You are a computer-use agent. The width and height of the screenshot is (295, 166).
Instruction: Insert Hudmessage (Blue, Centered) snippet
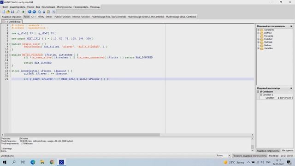pos(181,17)
